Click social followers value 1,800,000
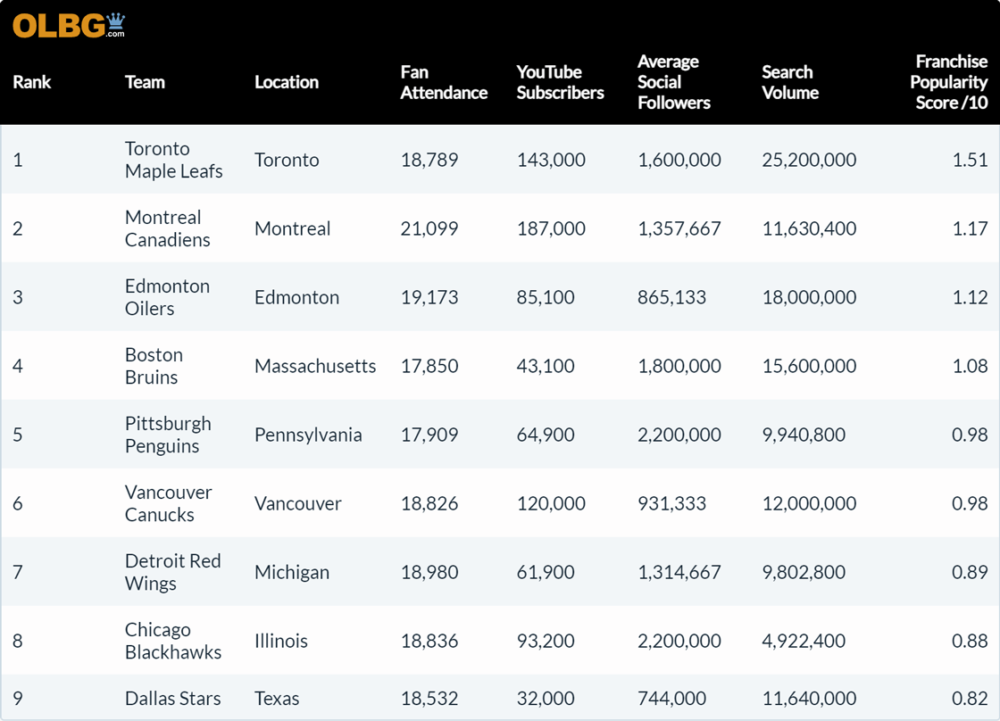The width and height of the screenshot is (1000, 721). coord(679,366)
